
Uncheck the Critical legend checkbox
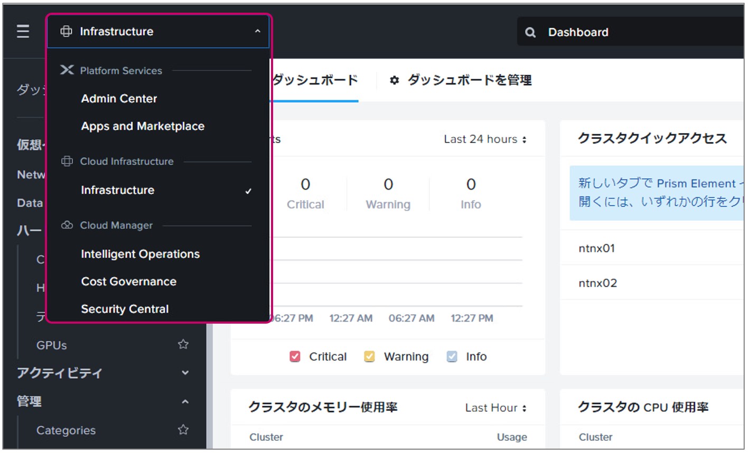pyautogui.click(x=295, y=356)
